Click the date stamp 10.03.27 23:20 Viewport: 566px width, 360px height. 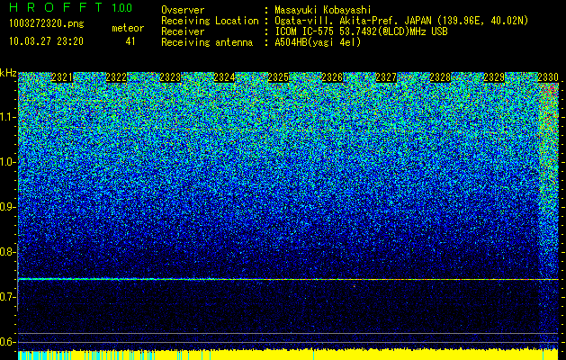[x=46, y=41]
